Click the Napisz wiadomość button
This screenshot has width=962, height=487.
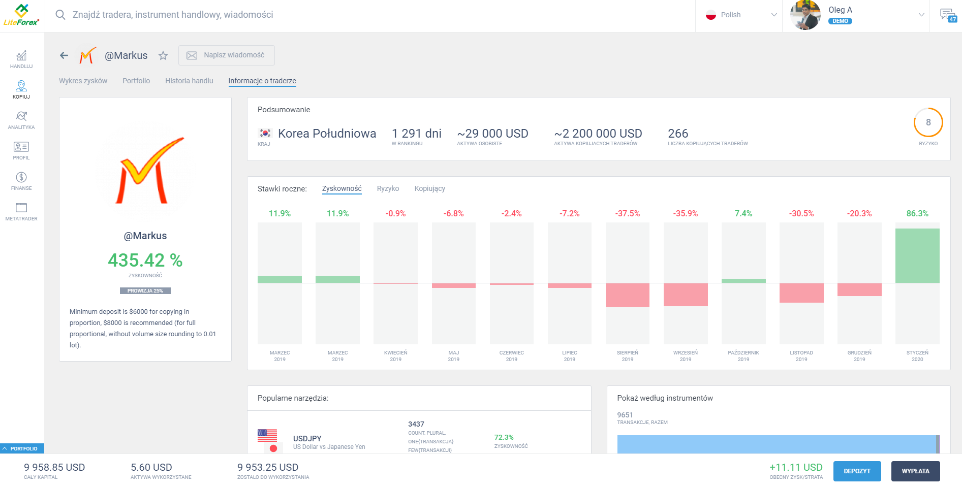pos(227,55)
